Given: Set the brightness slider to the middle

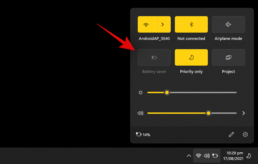Looking at the screenshot, I should pos(192,92).
